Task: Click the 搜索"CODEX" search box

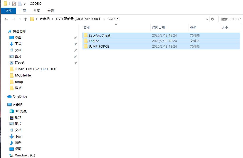Action: pyautogui.click(x=231, y=19)
